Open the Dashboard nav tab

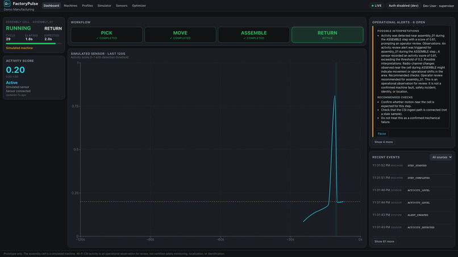[x=51, y=6]
